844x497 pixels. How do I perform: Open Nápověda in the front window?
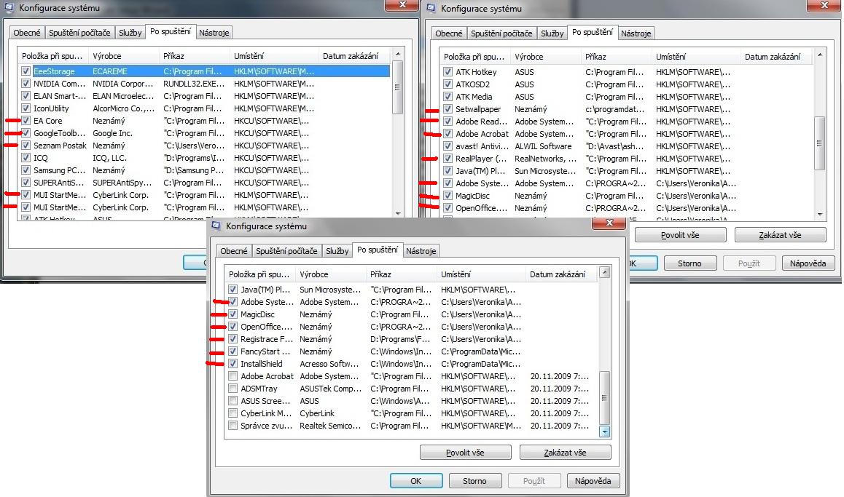click(593, 480)
